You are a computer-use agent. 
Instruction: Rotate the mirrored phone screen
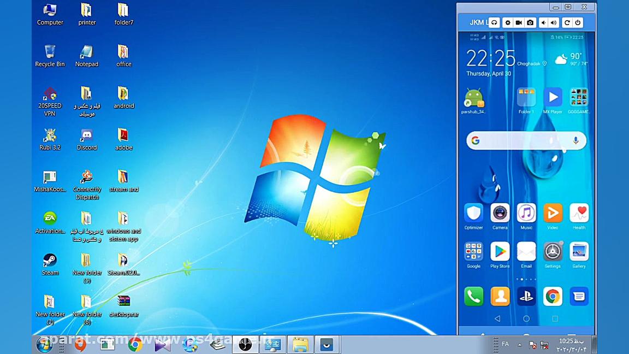tap(567, 22)
